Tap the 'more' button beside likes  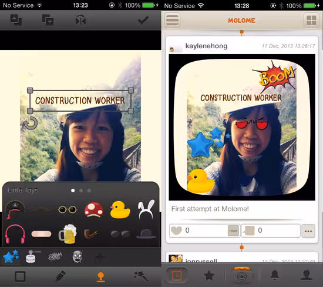pyautogui.click(x=233, y=231)
